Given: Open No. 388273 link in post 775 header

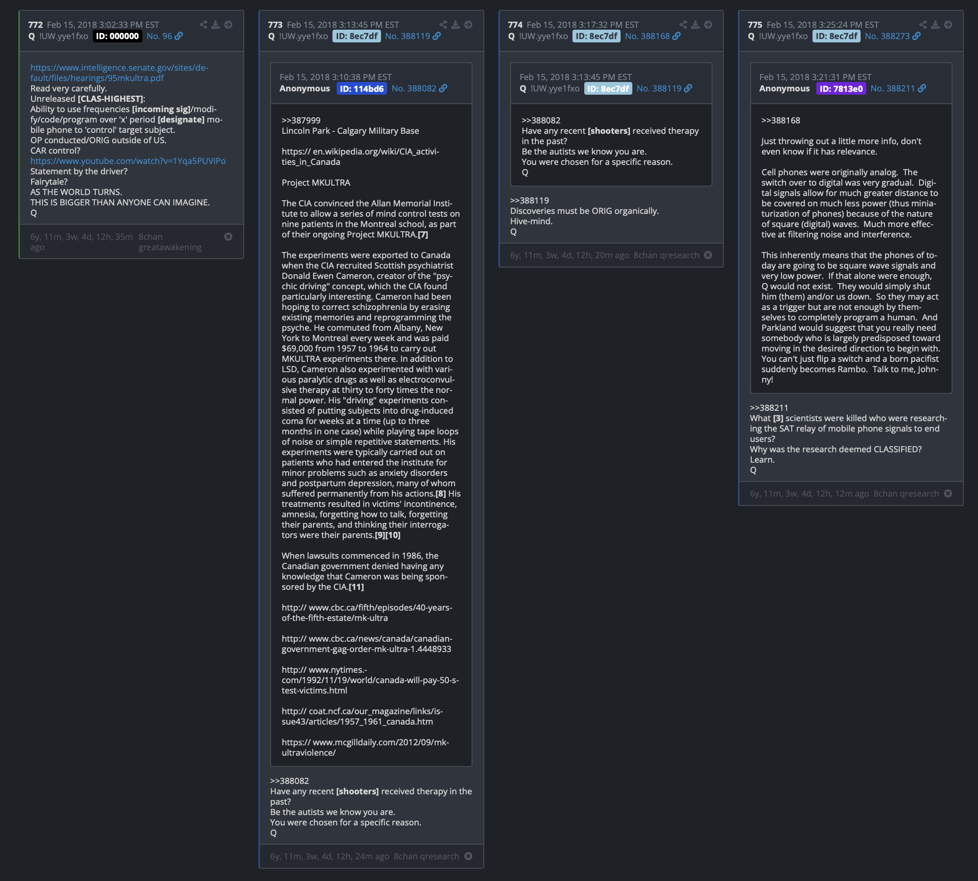Looking at the screenshot, I should (x=887, y=36).
